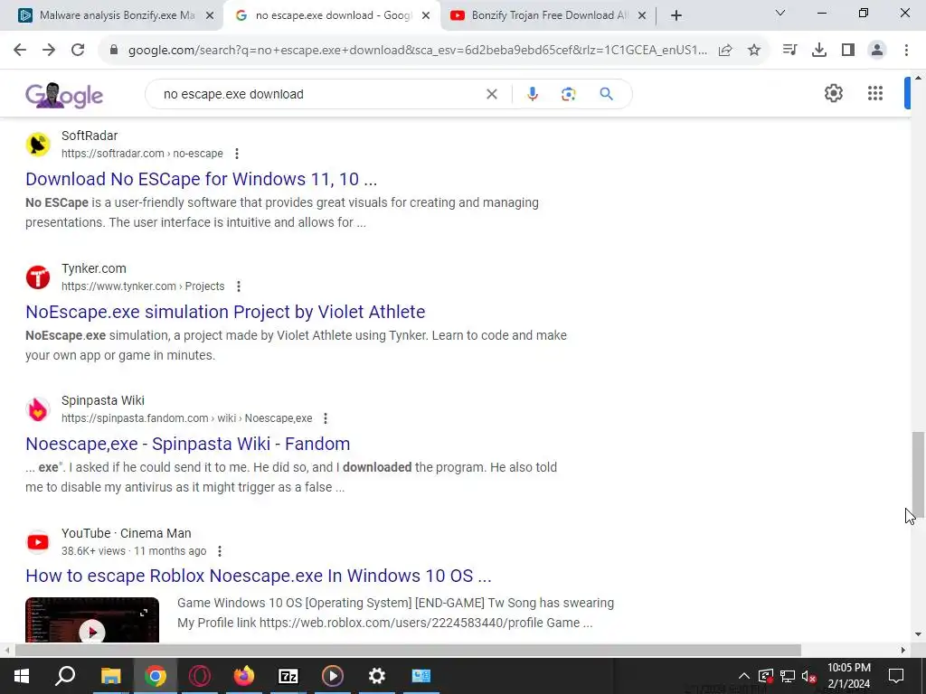Open Chrome three-dot menu
Screen dimensions: 926x694
pyautogui.click(x=906, y=51)
